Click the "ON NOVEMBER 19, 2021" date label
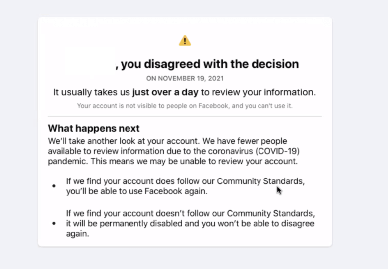388x269 pixels. click(185, 78)
